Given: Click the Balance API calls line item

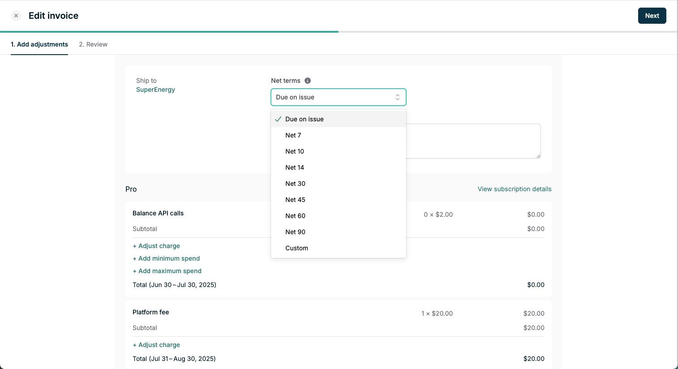Looking at the screenshot, I should (158, 213).
